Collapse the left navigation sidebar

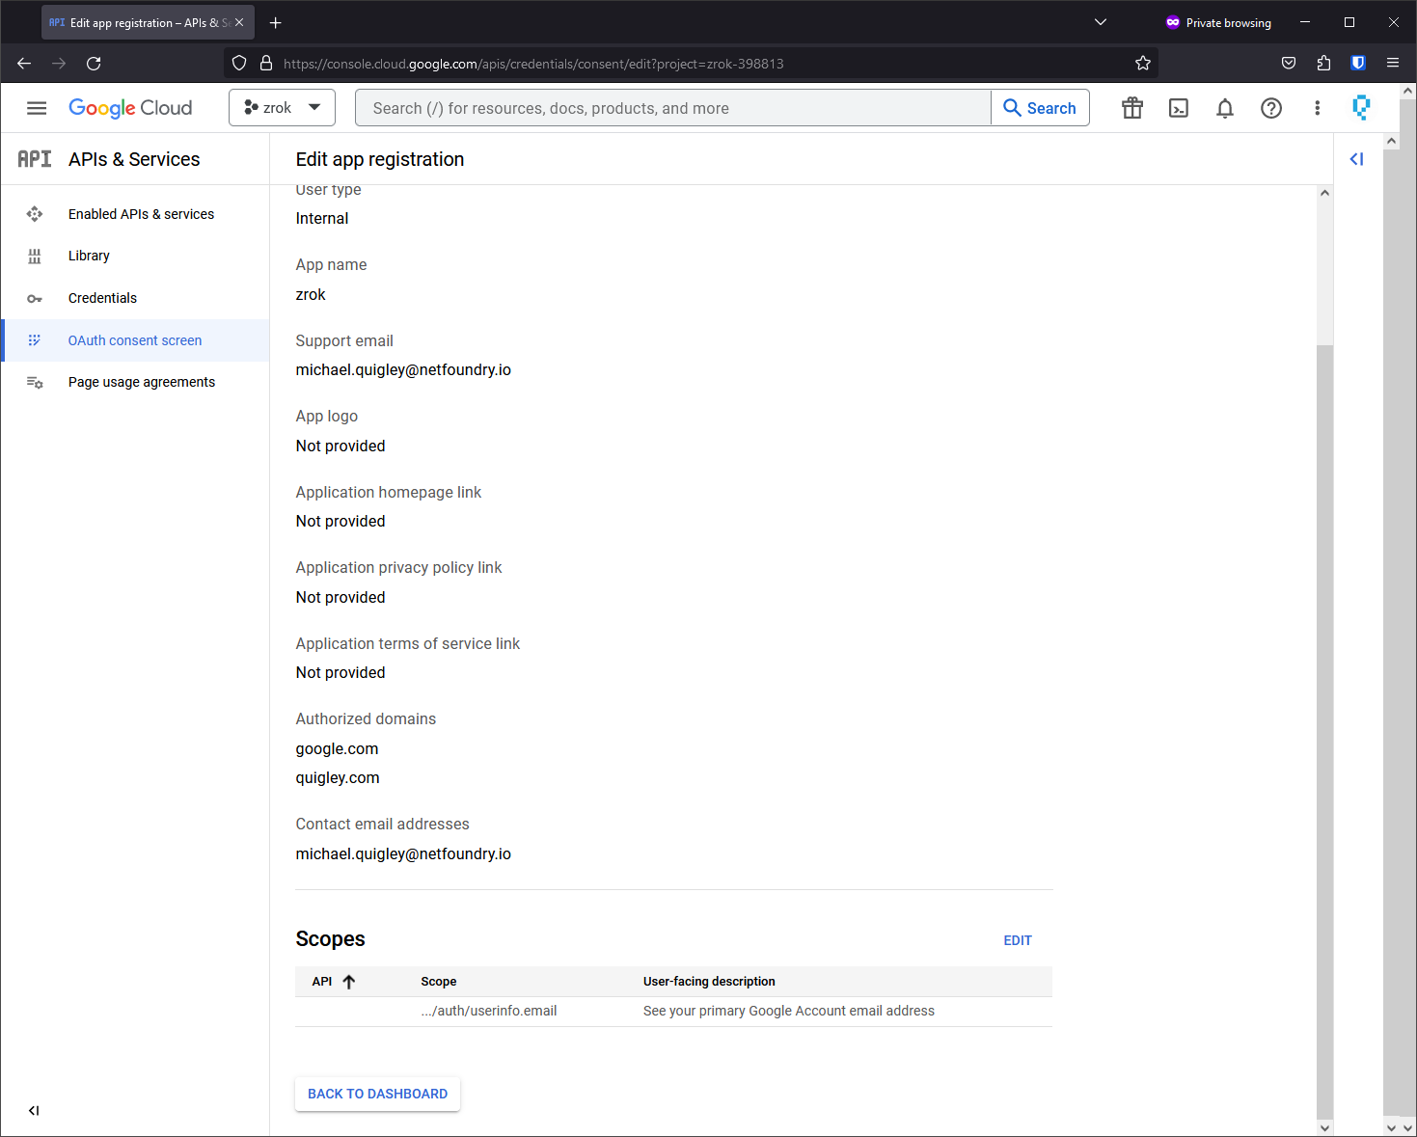coord(34,1110)
